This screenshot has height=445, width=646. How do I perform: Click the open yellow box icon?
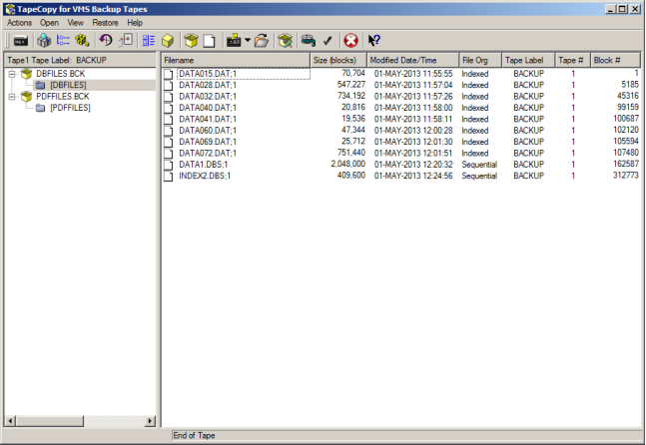coord(191,40)
